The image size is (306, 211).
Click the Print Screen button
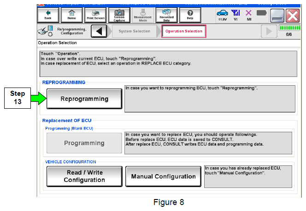(95, 15)
